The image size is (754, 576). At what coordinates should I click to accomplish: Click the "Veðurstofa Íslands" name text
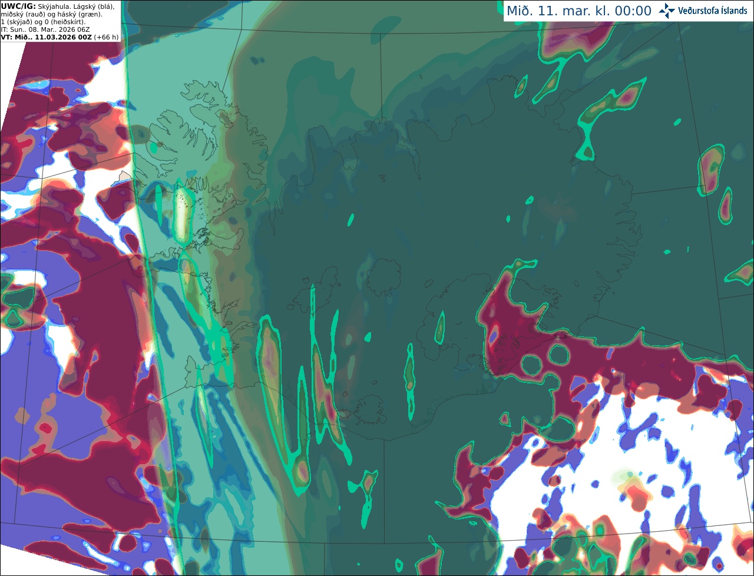pos(713,11)
